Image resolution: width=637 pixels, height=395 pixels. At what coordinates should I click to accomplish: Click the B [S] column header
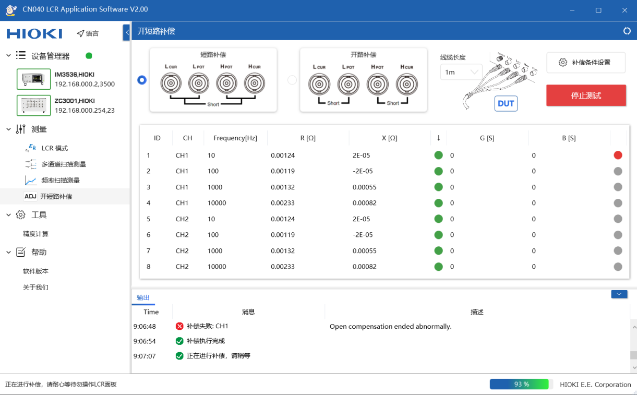tap(569, 138)
